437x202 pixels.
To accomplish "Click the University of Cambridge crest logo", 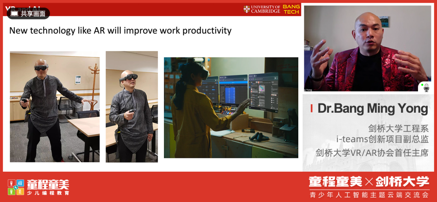I will (x=247, y=9).
